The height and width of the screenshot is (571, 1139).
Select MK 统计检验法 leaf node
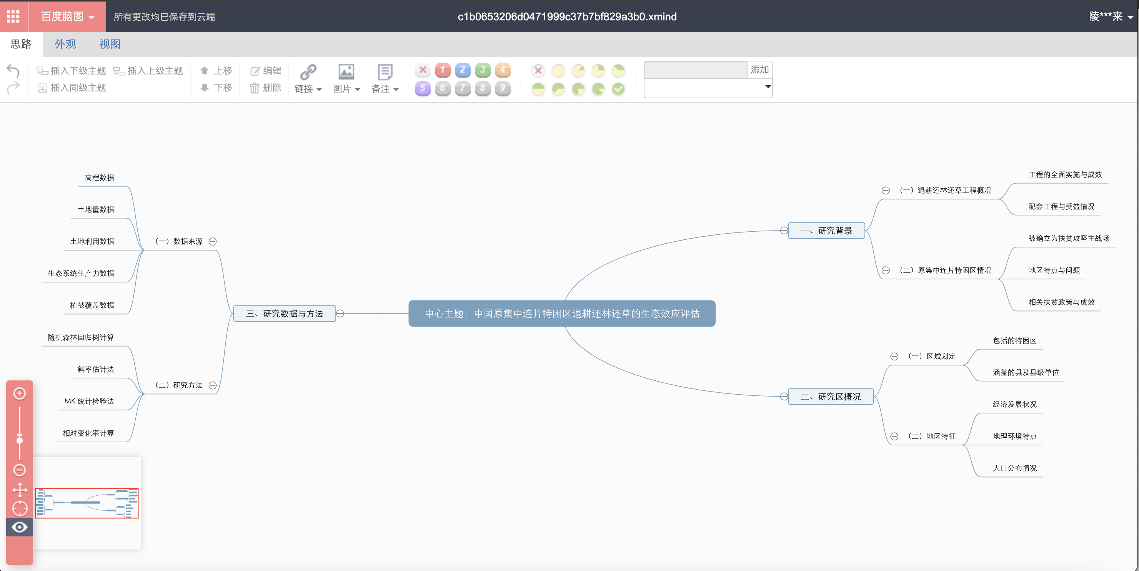[x=89, y=401]
